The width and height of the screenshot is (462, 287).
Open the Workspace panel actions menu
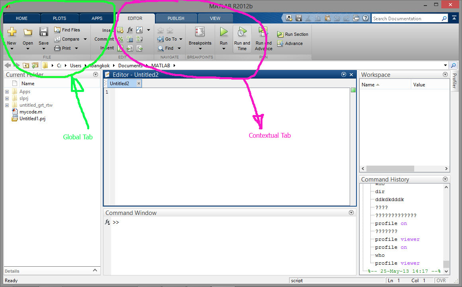[445, 74]
